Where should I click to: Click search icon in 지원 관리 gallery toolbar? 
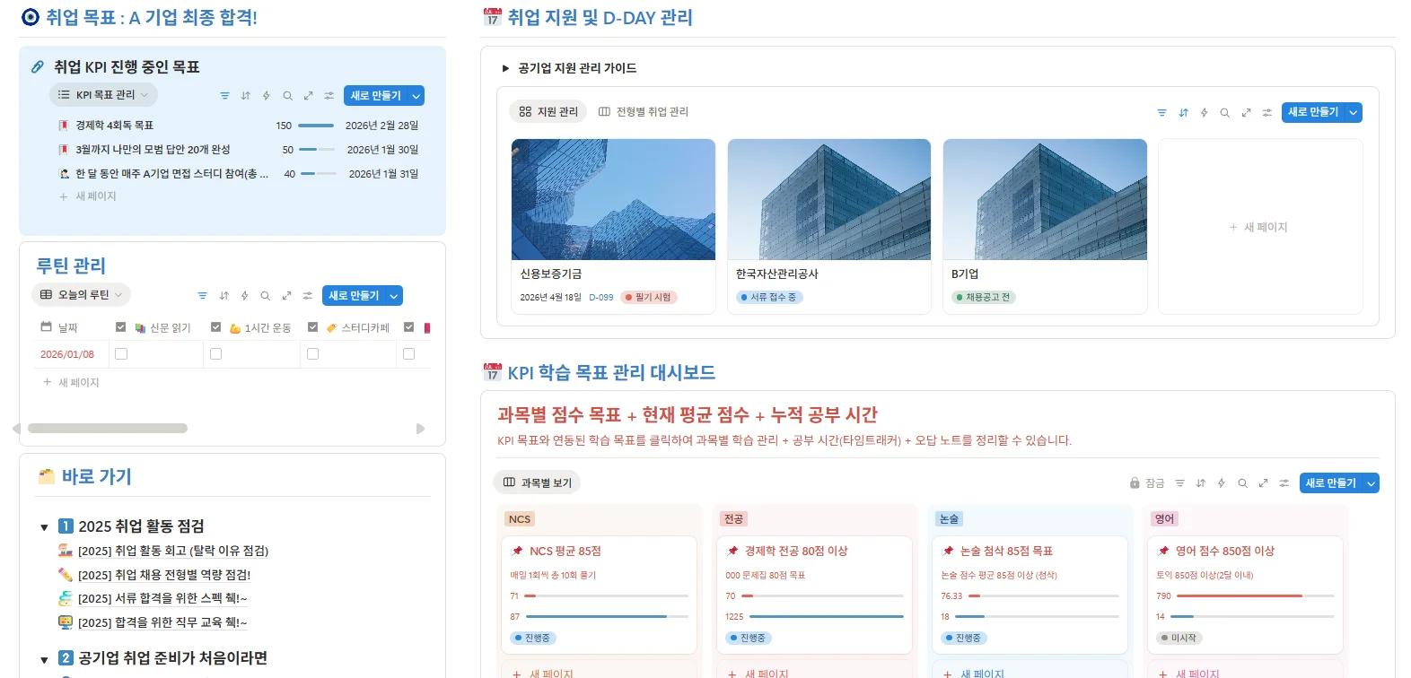[1224, 113]
